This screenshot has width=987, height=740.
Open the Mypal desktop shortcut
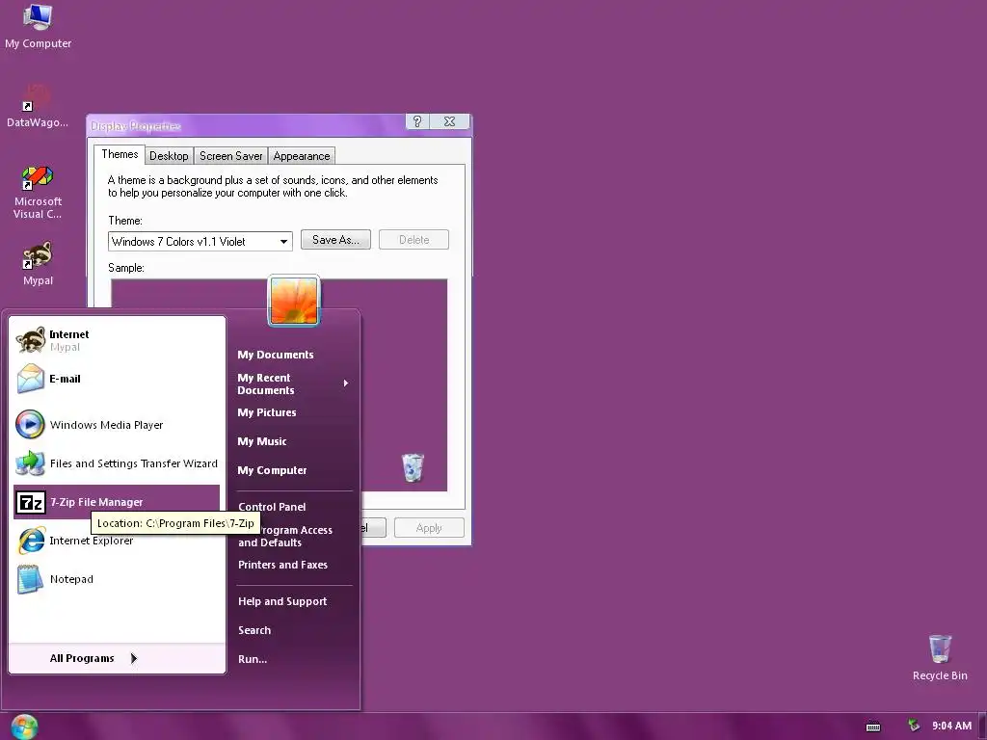38,264
